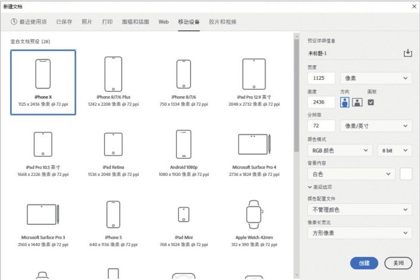Click the text 2160 x 1440 像素 @ 72 ppi
Viewport: 420px width, 280px height.
point(43,244)
